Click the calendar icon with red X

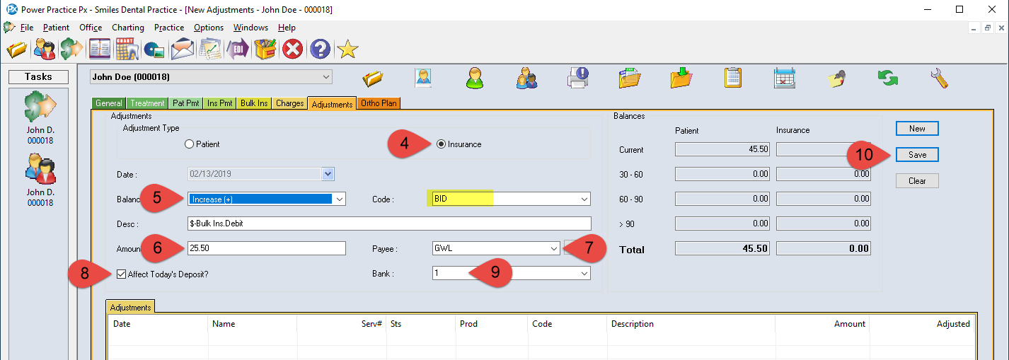[784, 77]
